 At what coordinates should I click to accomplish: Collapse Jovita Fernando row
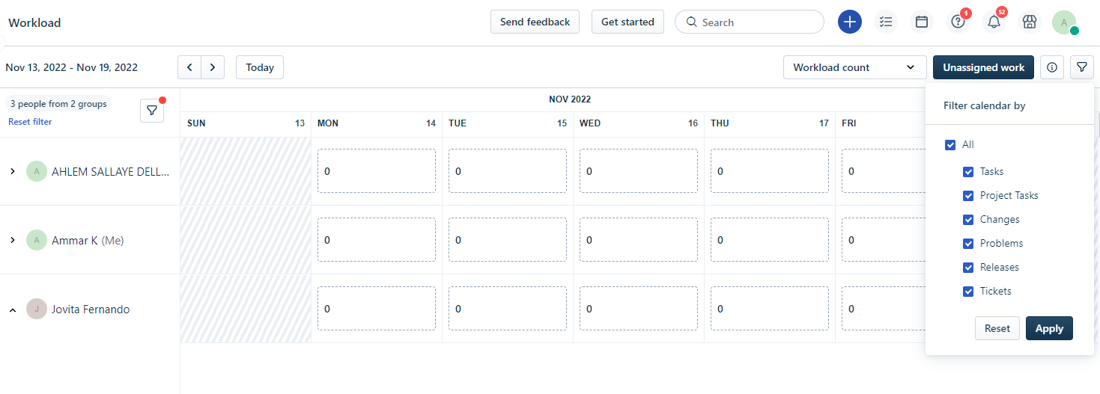click(13, 310)
